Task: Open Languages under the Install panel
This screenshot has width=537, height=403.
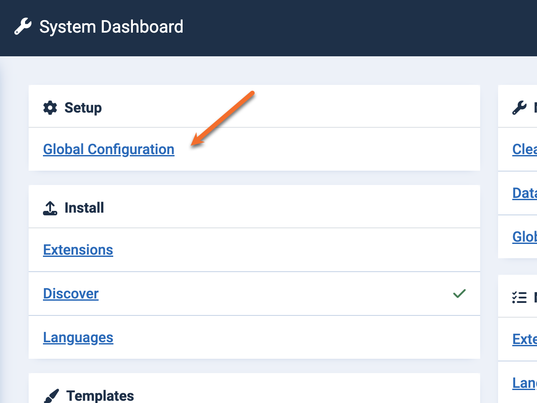Action: 78,338
